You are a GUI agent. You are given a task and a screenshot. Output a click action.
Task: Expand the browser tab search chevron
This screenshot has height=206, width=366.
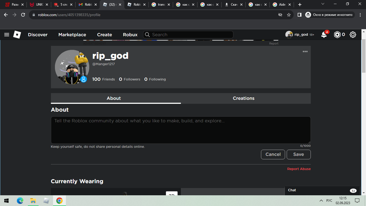coord(323,4)
